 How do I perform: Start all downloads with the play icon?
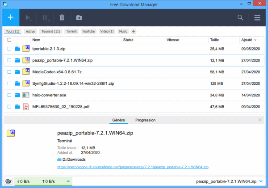tap(29, 18)
